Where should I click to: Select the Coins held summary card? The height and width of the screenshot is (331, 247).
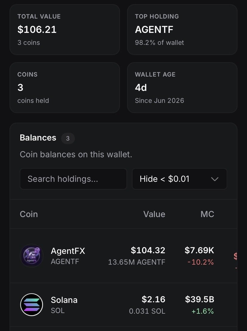pyautogui.click(x=65, y=88)
